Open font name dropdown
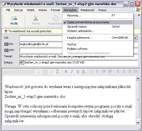Screen dimensions: 142x131 pos(38,72)
